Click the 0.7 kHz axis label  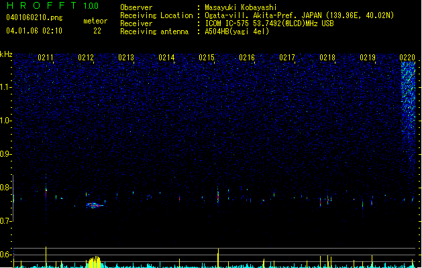5,221
